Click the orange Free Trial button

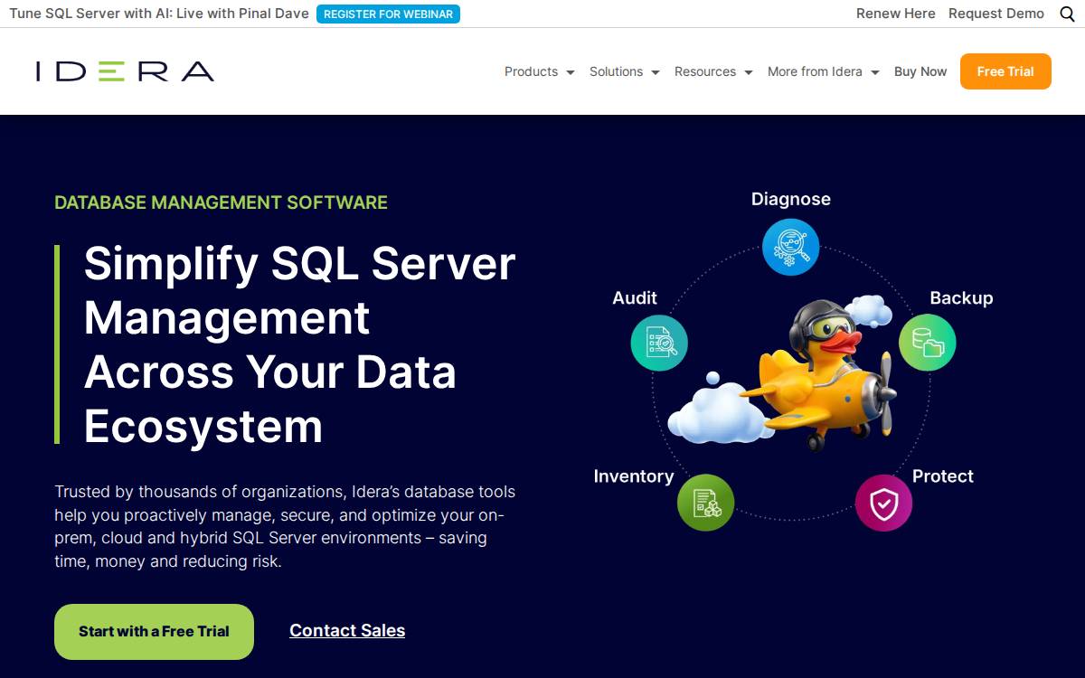click(1005, 71)
